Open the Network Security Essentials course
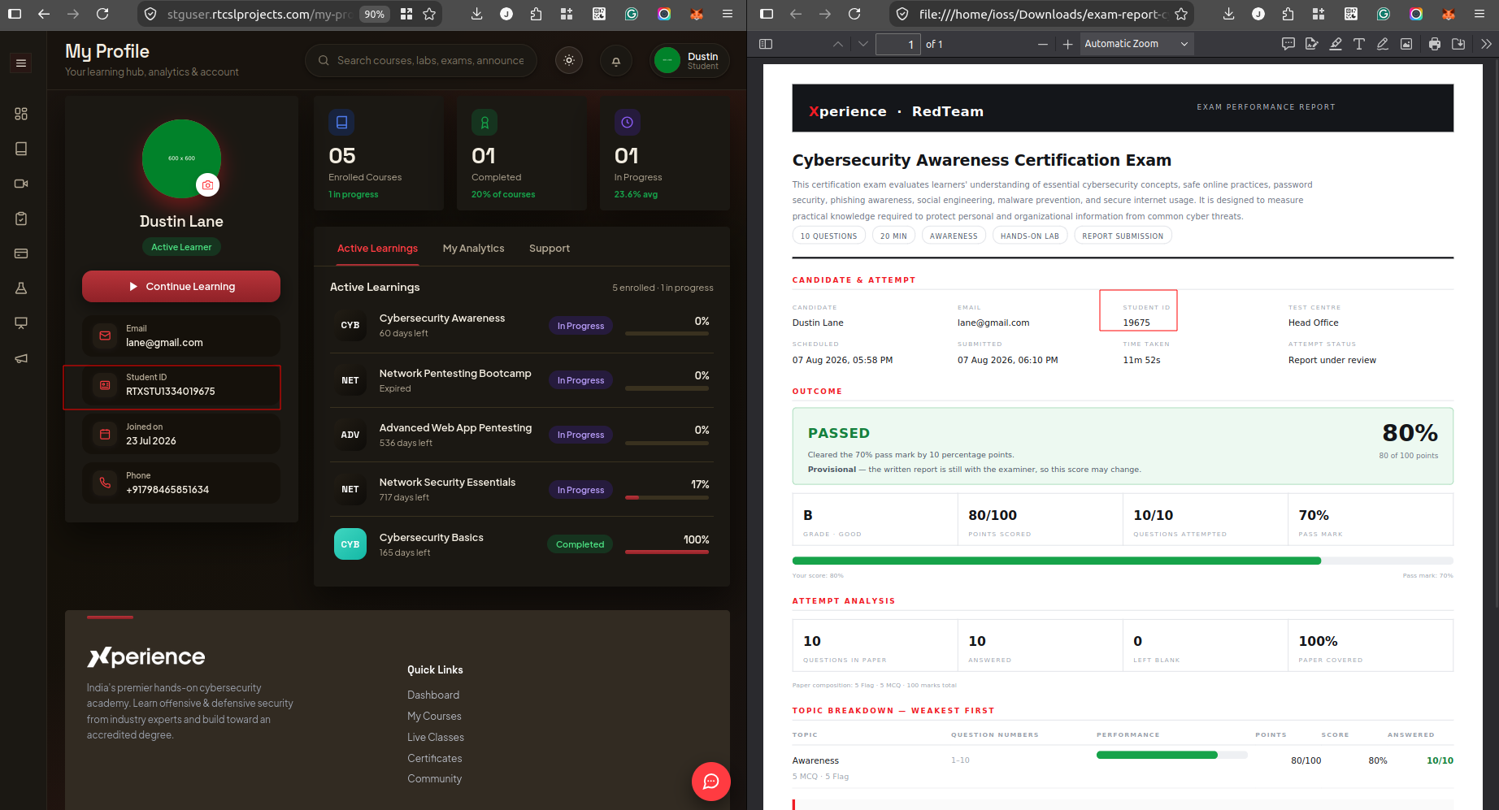Screen dimensions: 1499x810 (x=522, y=489)
